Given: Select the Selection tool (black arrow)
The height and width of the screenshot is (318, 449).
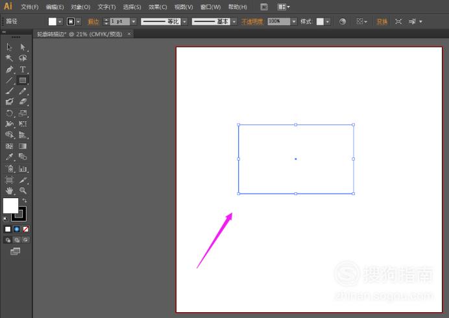Looking at the screenshot, I should (10, 47).
